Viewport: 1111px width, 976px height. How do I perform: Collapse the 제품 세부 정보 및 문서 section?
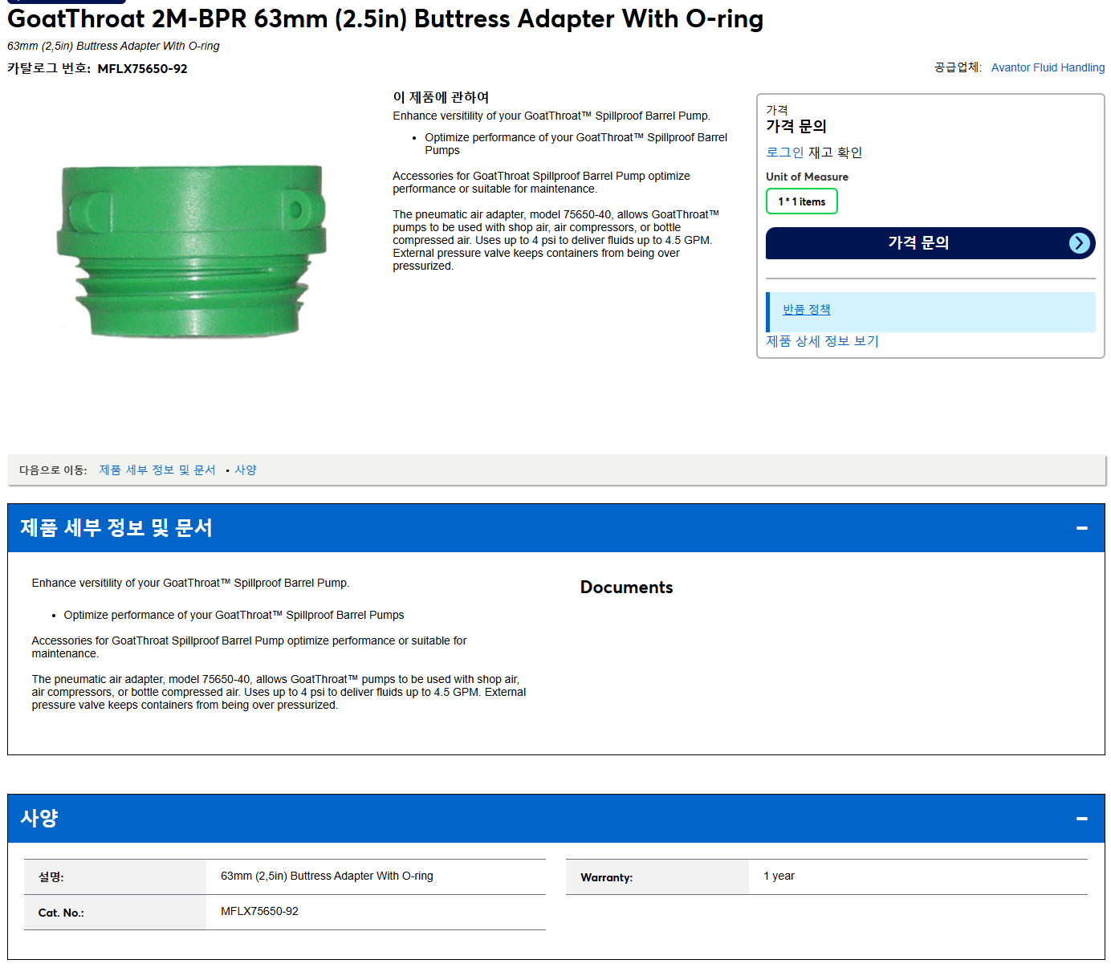click(x=1081, y=528)
